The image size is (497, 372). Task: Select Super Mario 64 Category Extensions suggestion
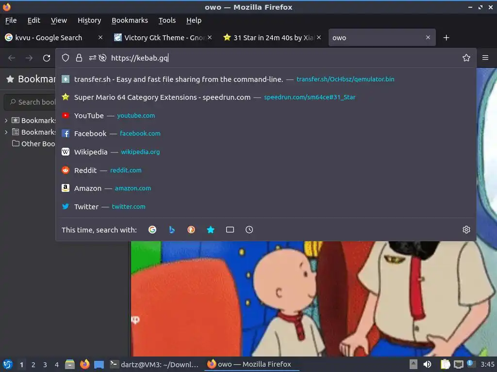(266, 97)
